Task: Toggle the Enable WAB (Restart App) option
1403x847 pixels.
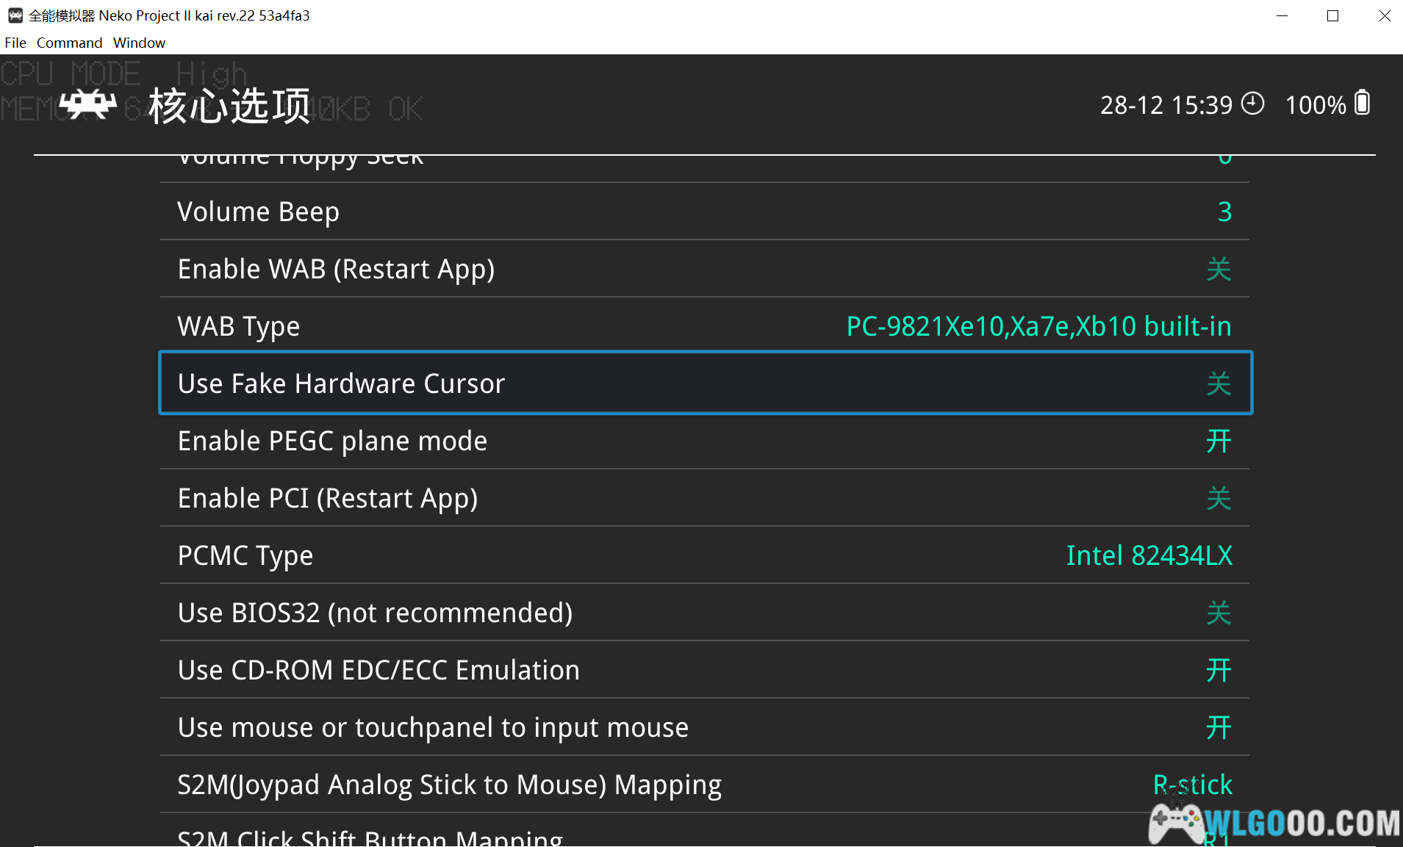Action: click(x=704, y=269)
